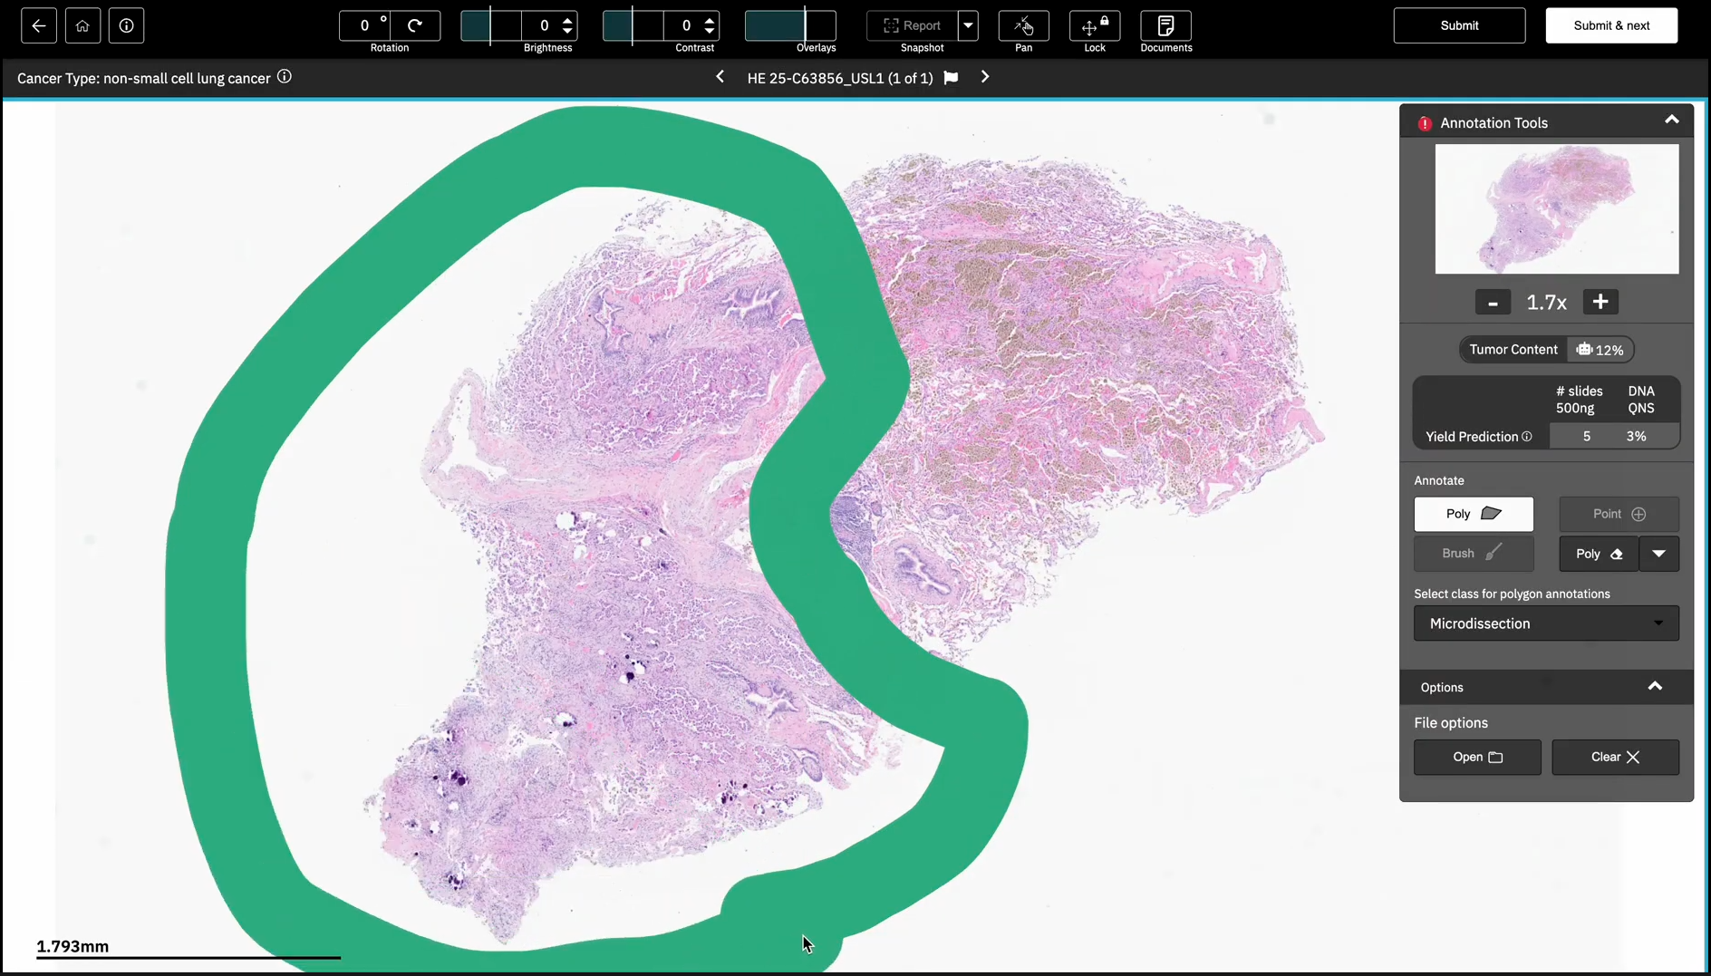Screen dimensions: 1711x976
Task: Click the rotation reset icon
Action: [x=415, y=25]
